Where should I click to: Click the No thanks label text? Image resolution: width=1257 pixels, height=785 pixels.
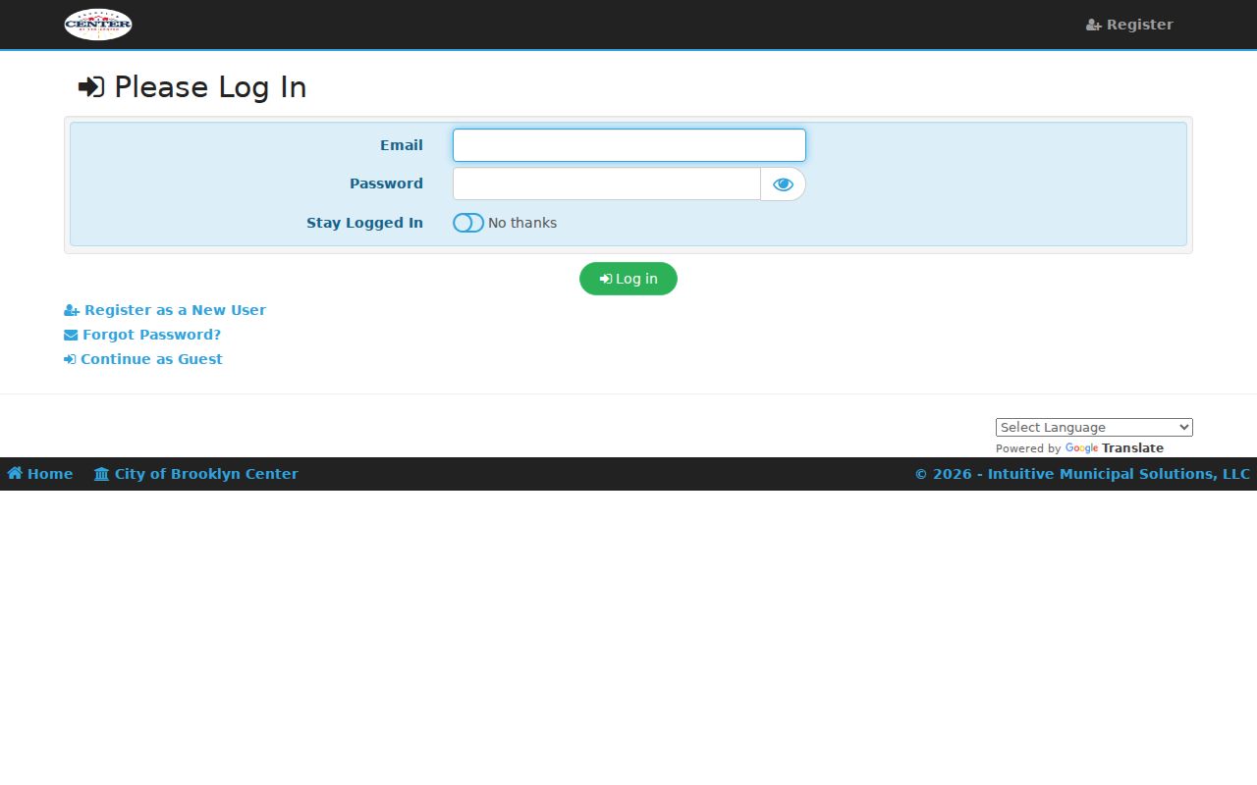pyautogui.click(x=522, y=223)
